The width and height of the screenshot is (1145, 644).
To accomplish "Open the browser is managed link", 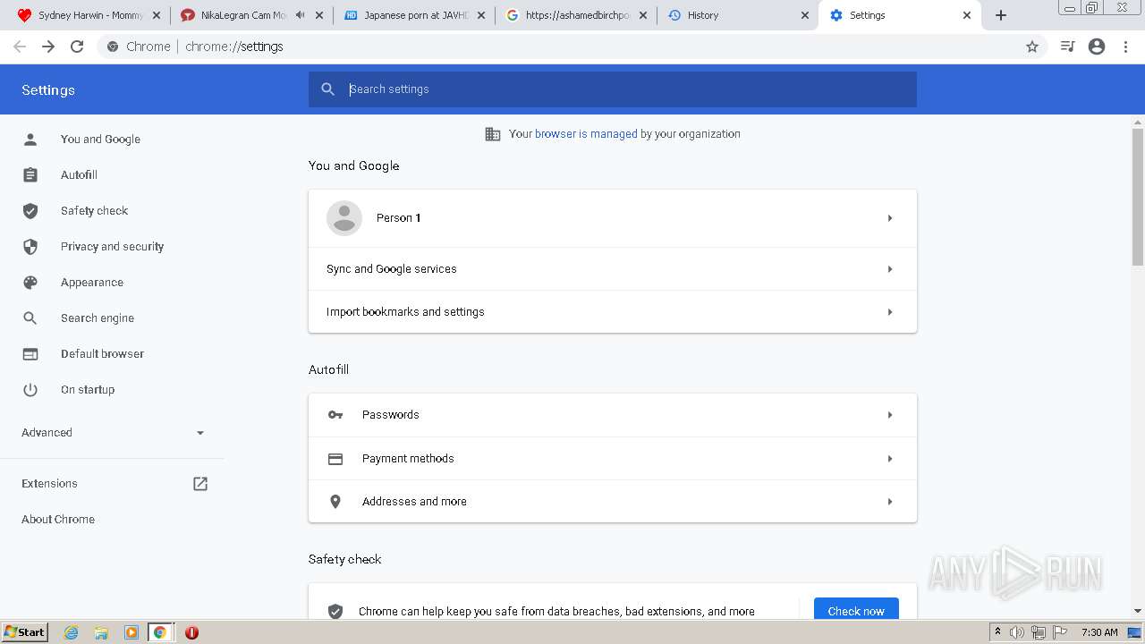I will pos(586,134).
